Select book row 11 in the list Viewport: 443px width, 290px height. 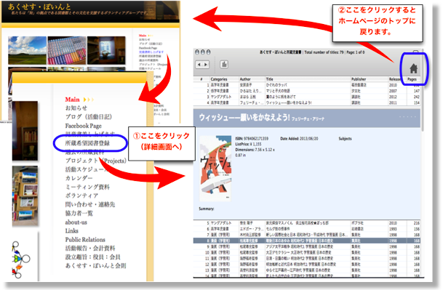tap(307, 259)
